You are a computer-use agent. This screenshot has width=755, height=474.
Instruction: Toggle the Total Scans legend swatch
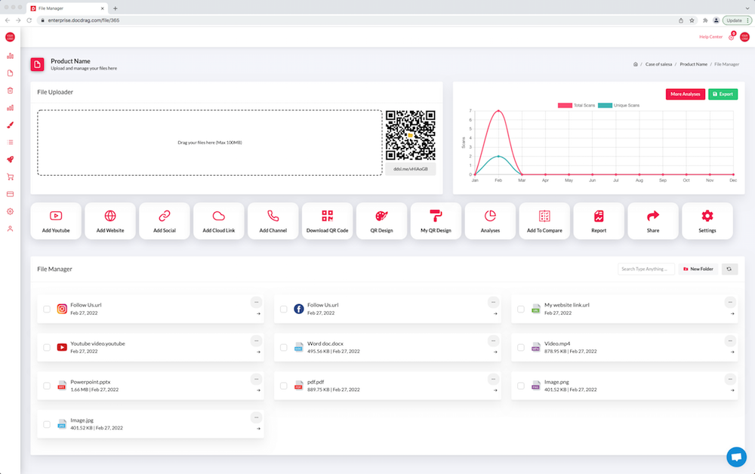coord(565,106)
